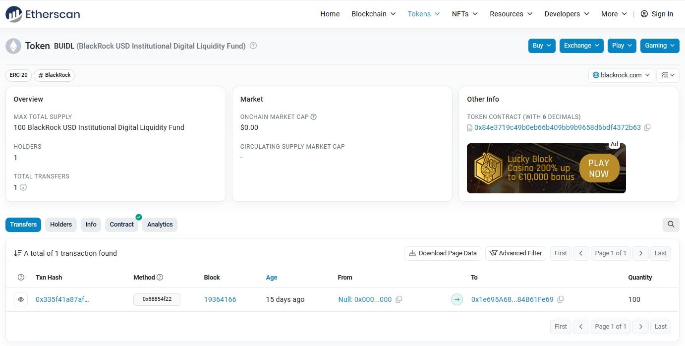Viewport: 685px width, 346px height.
Task: Copy the To address 0x1e695A68...84B61Fe69
Action: pyautogui.click(x=560, y=299)
